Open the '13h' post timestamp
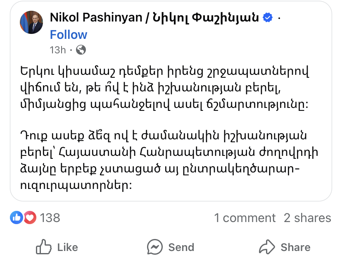 pos(58,50)
